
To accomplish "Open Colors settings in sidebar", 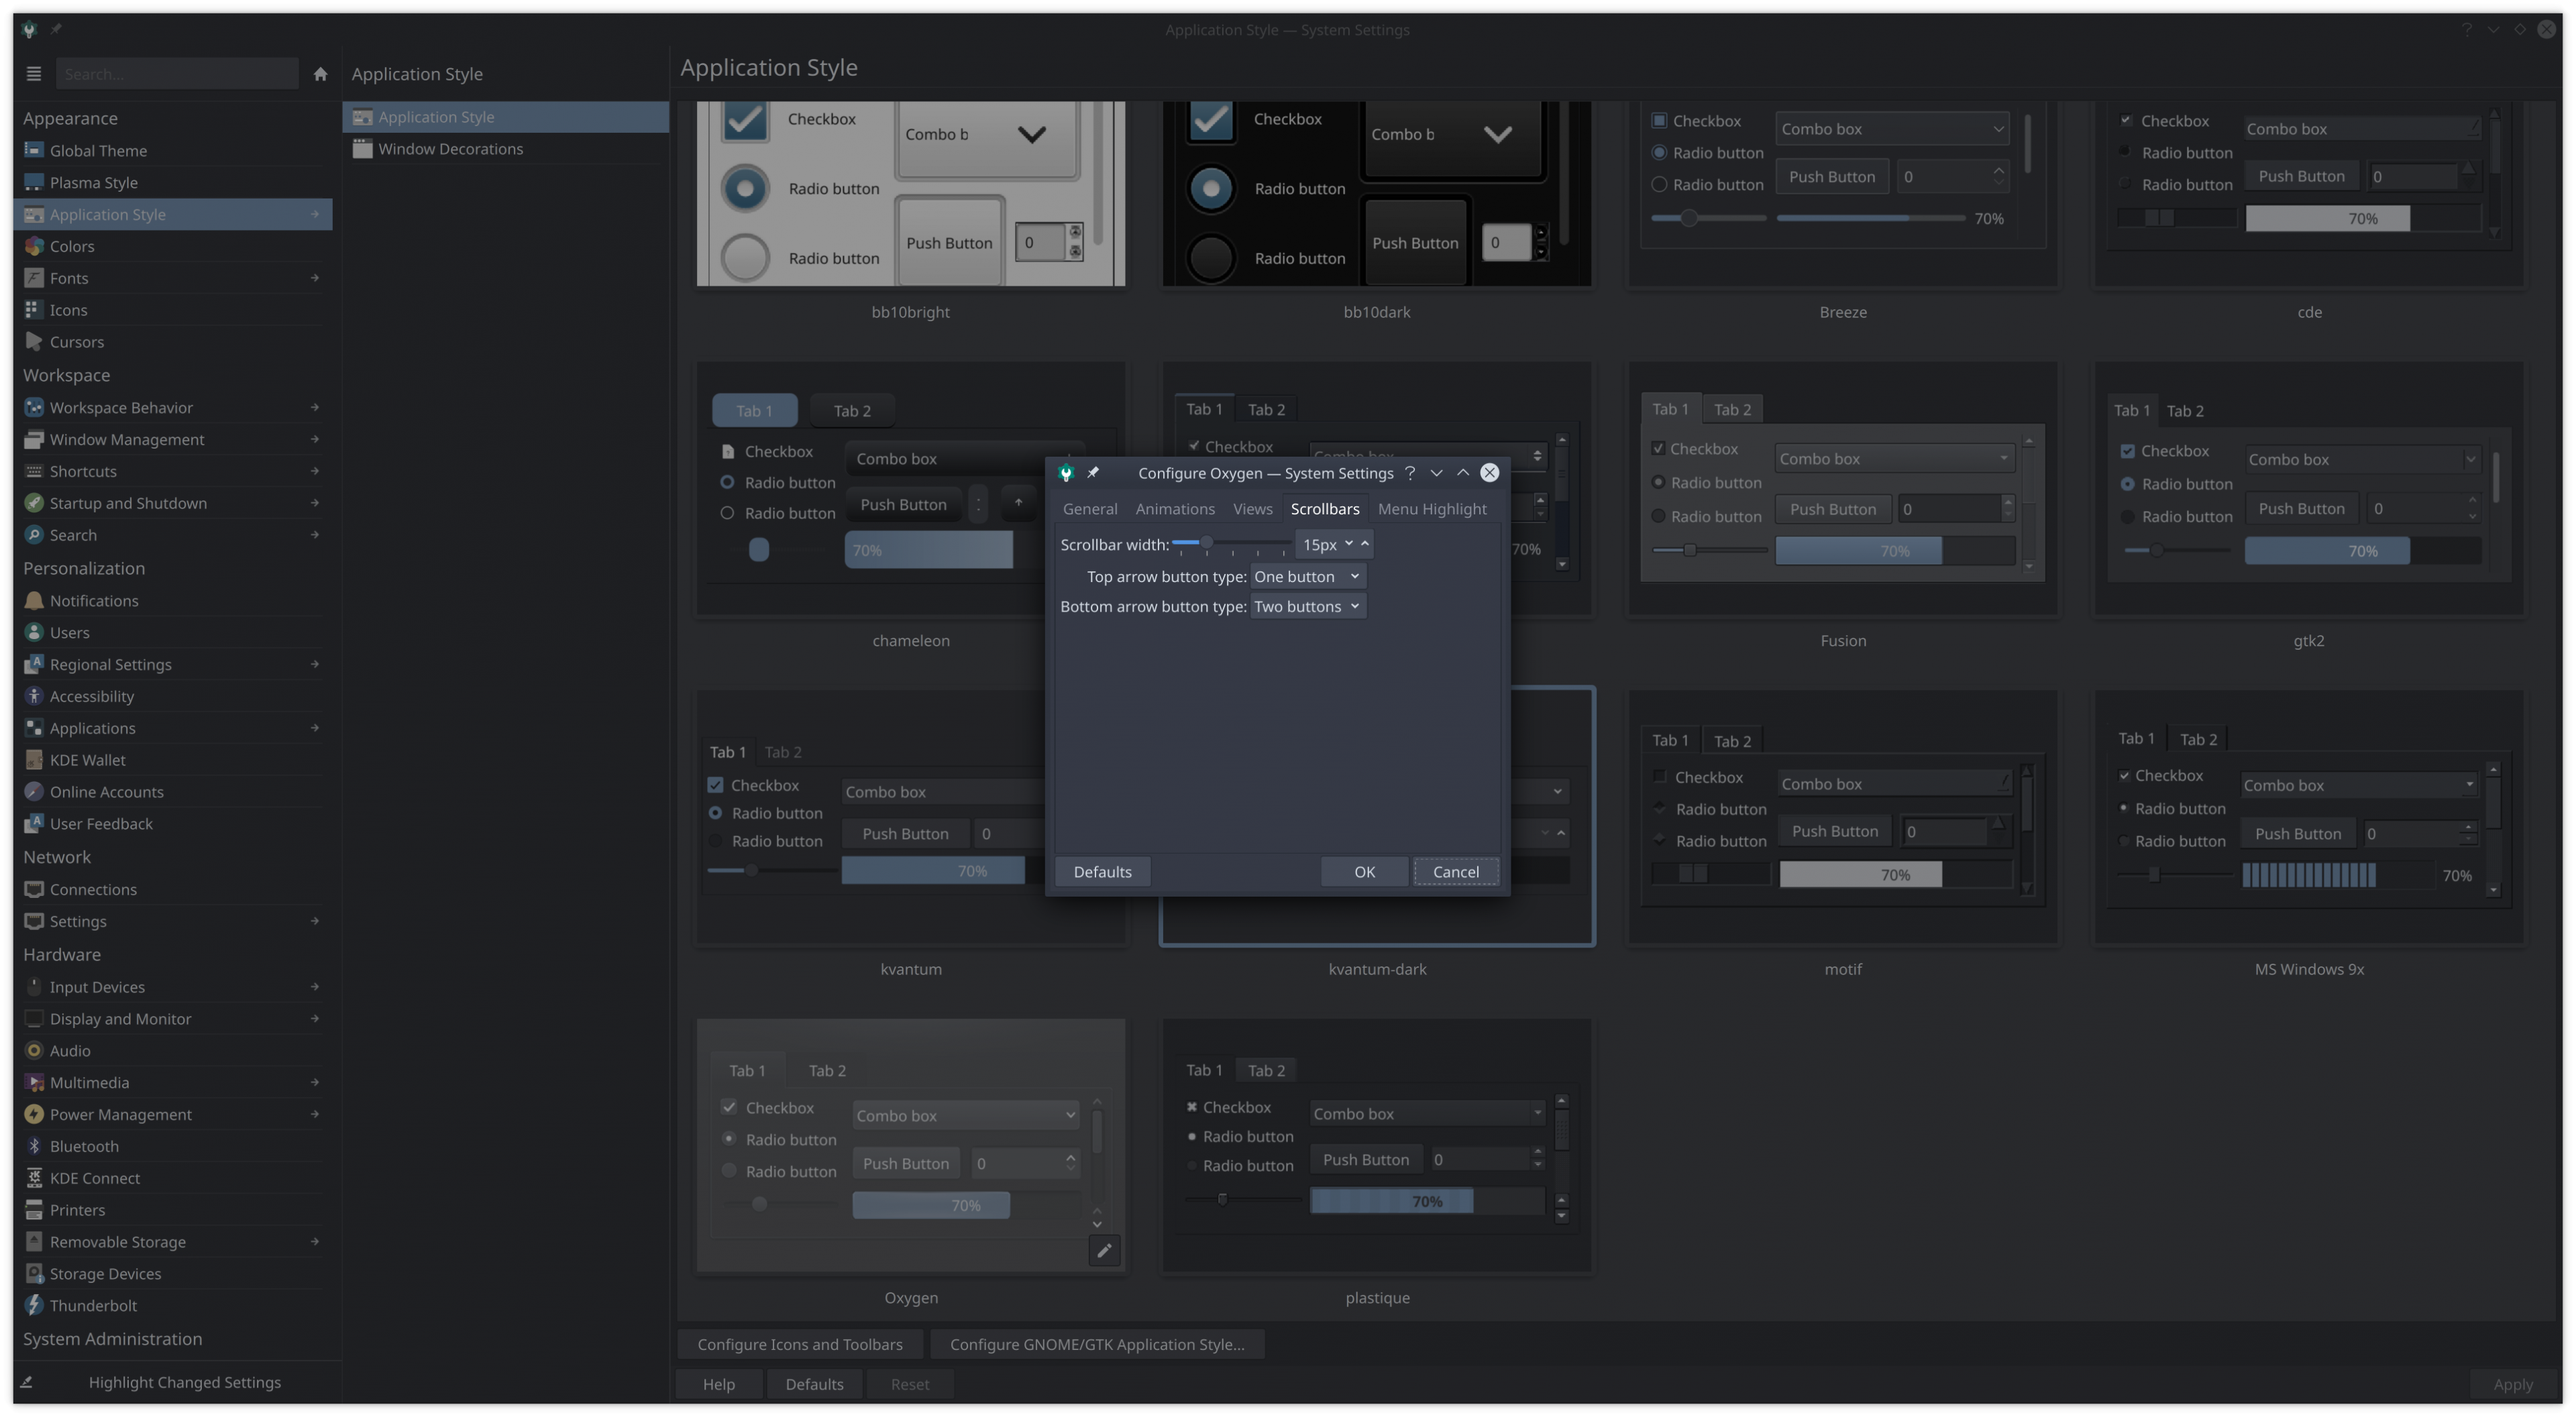I will (72, 246).
